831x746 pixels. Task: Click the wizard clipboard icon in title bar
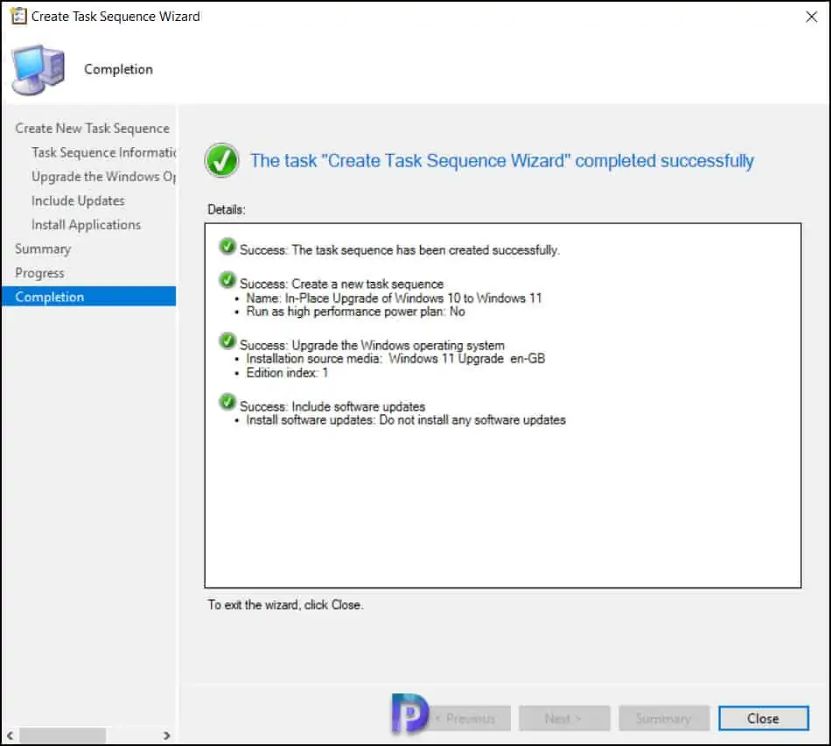(x=18, y=16)
